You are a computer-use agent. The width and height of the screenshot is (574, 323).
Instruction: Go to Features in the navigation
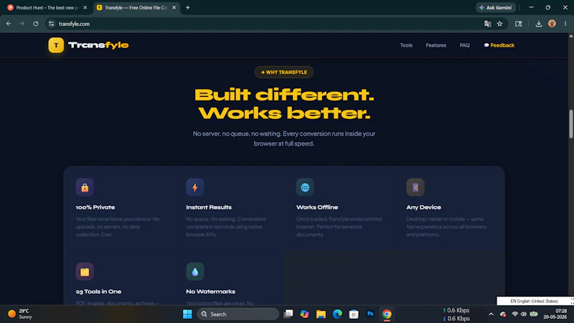click(436, 45)
